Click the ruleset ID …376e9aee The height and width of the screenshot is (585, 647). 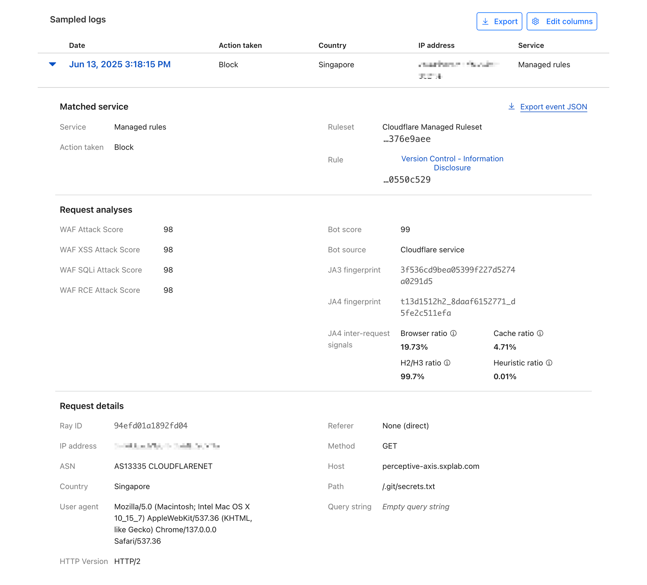click(407, 139)
